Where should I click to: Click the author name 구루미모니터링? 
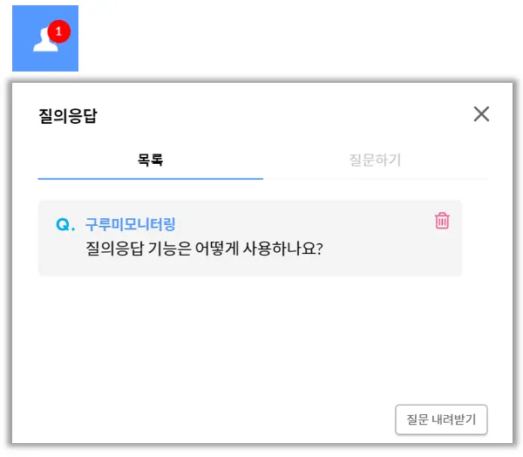click(130, 224)
